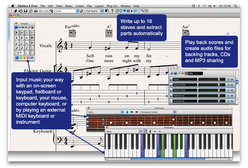Screen dimensions: 248x168
Task: Click the New score toolbar icon
Action: click(11, 11)
